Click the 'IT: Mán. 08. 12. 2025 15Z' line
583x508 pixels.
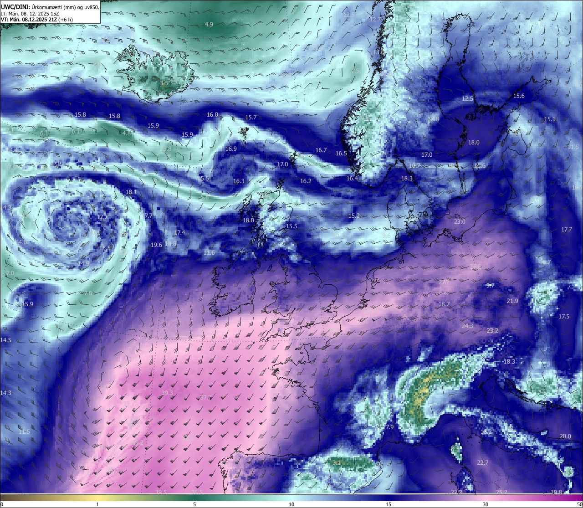30,13
